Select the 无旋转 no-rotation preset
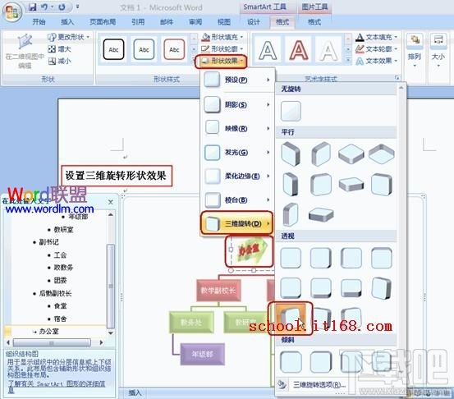454x399 pixels. [291, 111]
